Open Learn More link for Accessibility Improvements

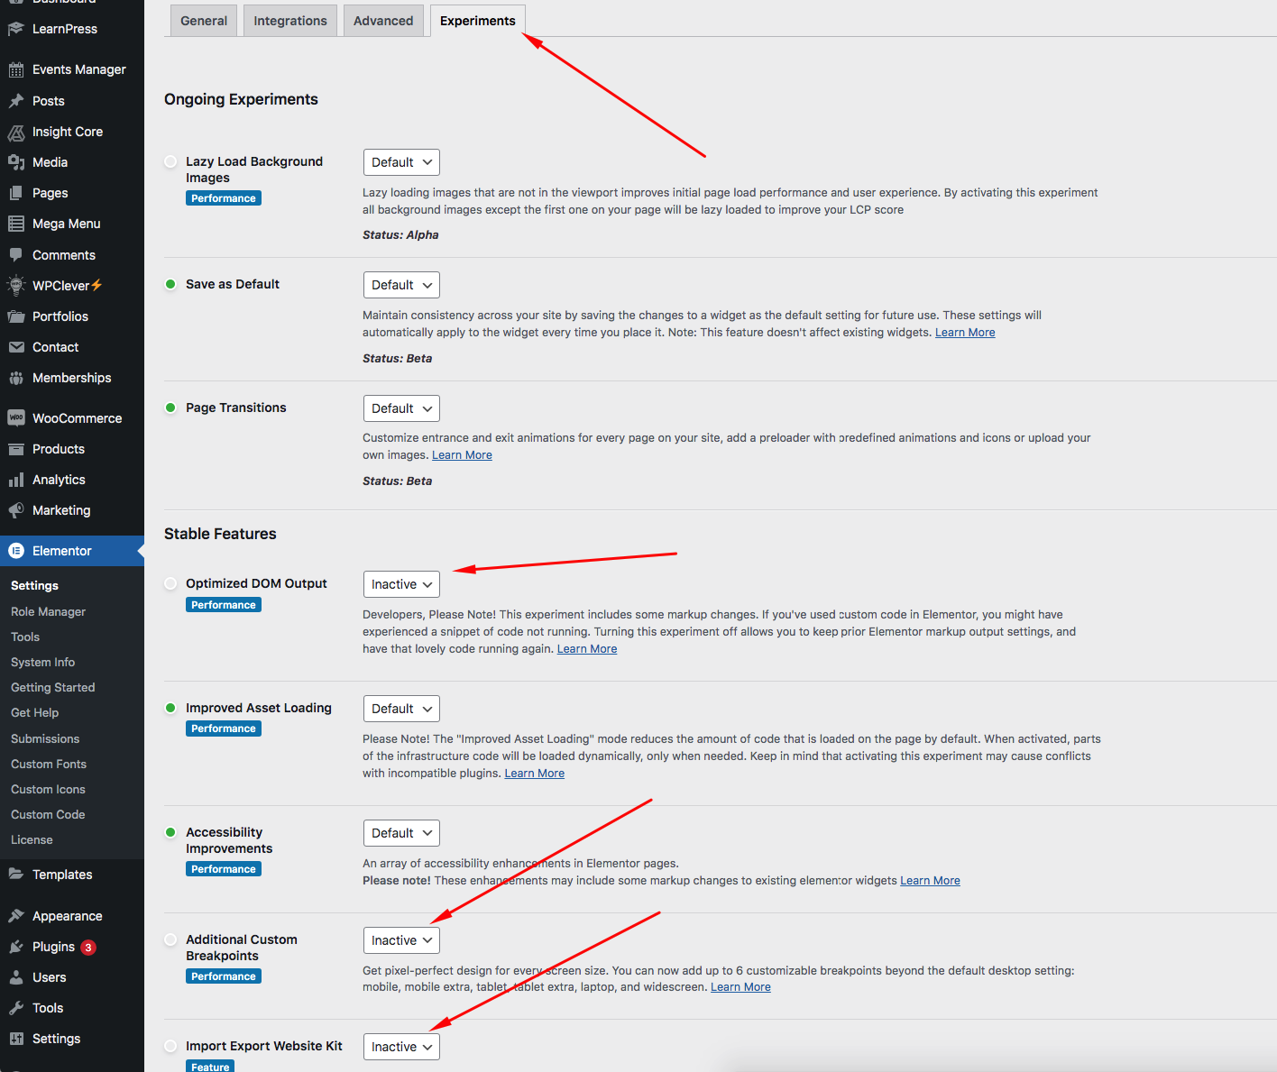930,881
